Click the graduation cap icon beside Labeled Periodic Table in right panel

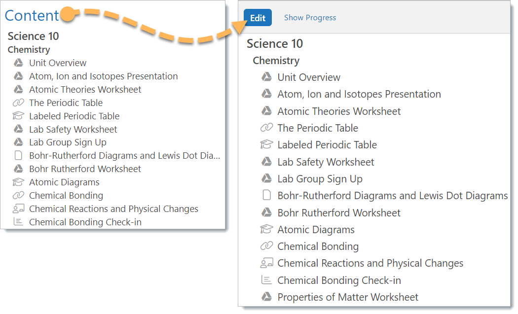[x=266, y=144]
